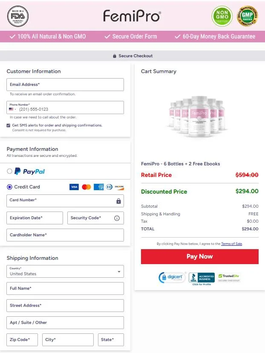Click the security code info icon
Screen dimensions: 265x353
coord(117,218)
